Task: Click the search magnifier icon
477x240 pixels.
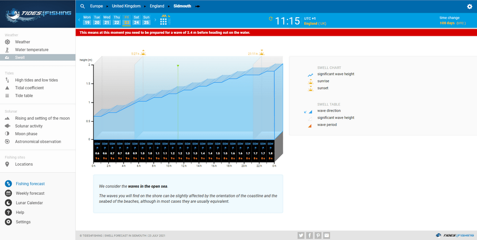Action: pos(83,6)
